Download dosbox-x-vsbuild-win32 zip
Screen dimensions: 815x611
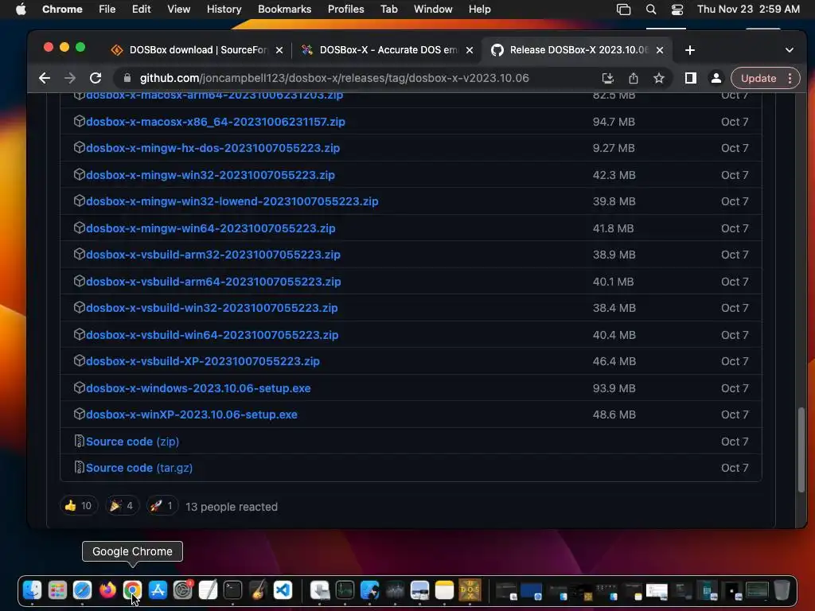click(212, 308)
